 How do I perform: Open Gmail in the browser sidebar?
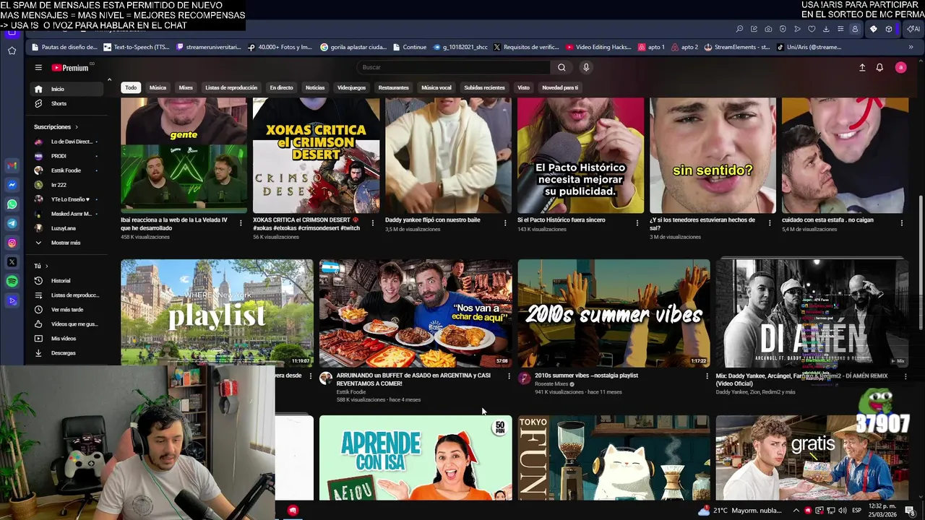coord(12,165)
